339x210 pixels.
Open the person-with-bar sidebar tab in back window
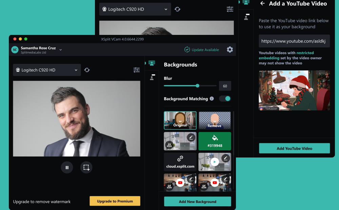coord(246,17)
